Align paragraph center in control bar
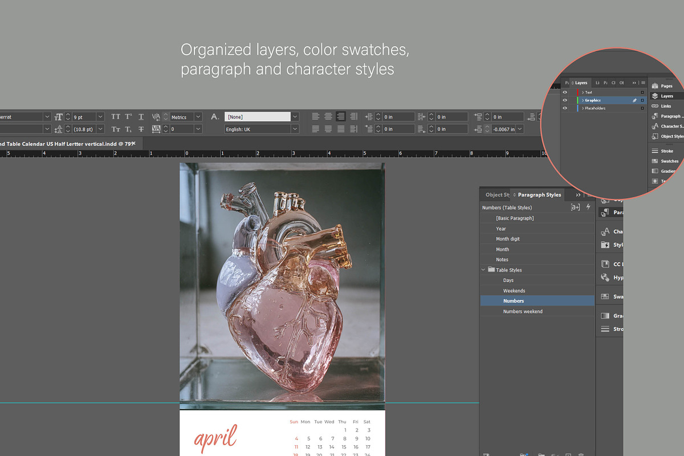 click(328, 116)
